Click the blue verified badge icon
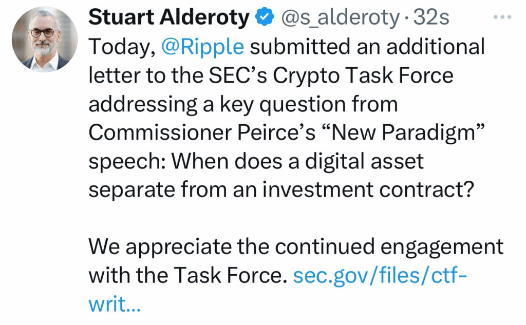This screenshot has width=526, height=325. [265, 17]
